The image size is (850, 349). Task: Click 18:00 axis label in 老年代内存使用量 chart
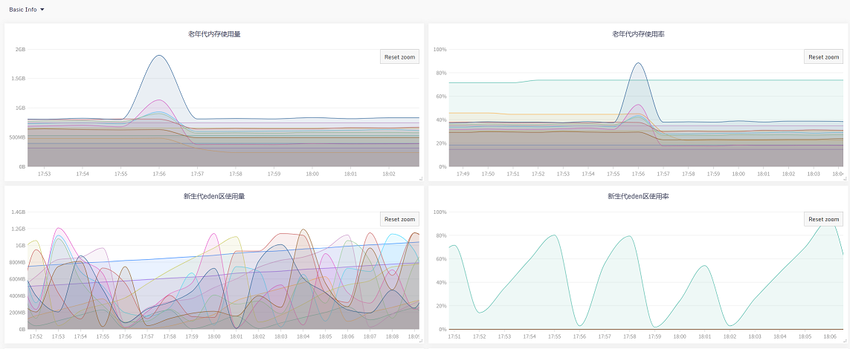coord(312,174)
